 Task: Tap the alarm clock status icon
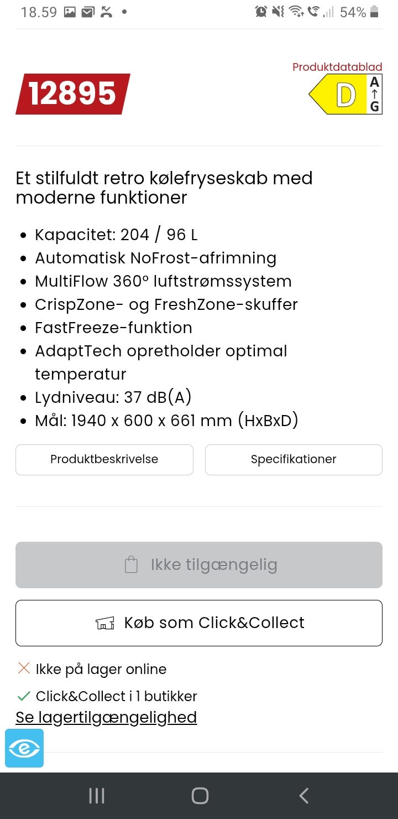(261, 12)
